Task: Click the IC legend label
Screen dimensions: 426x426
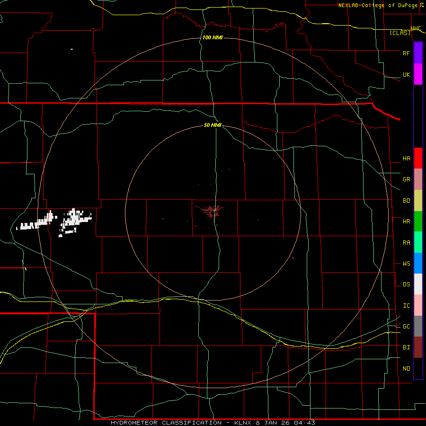Action: pyautogui.click(x=406, y=306)
